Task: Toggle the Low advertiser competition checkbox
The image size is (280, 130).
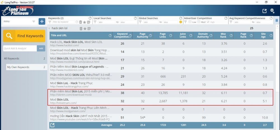Action: tap(190, 22)
